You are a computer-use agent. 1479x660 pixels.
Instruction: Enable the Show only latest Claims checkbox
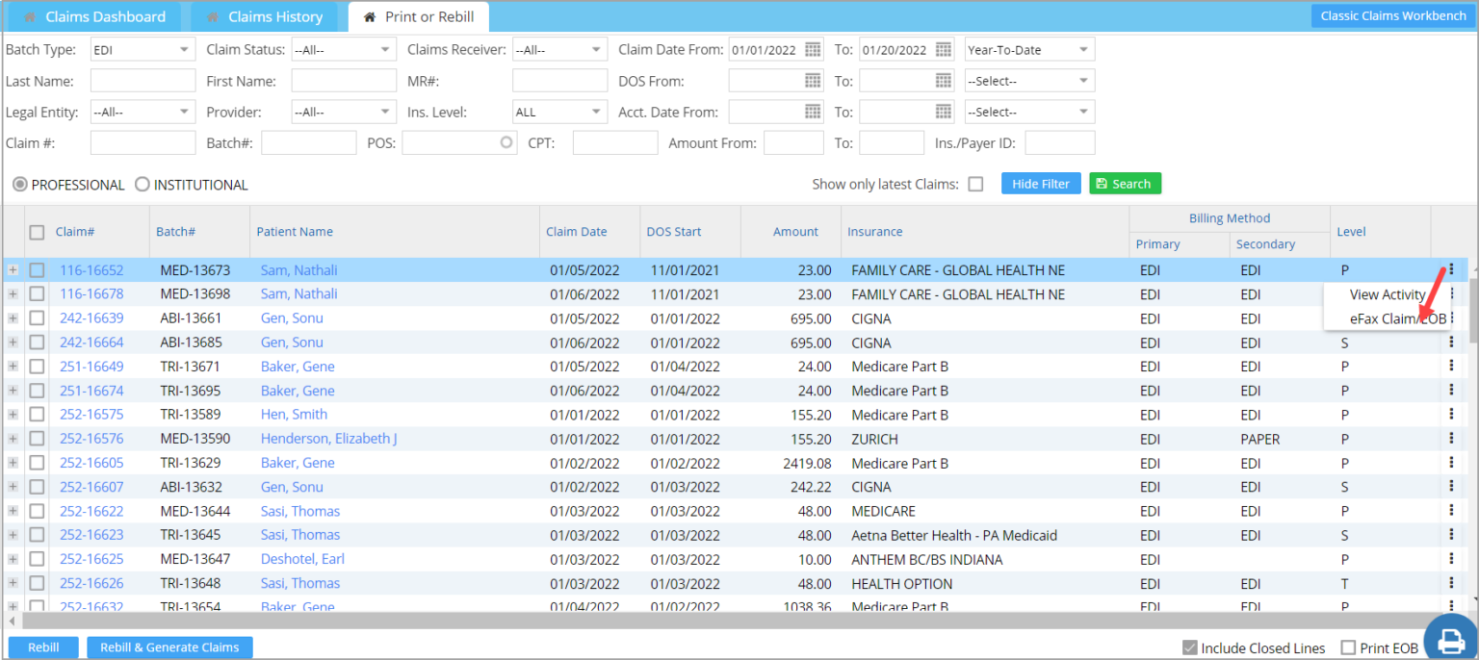(x=975, y=184)
